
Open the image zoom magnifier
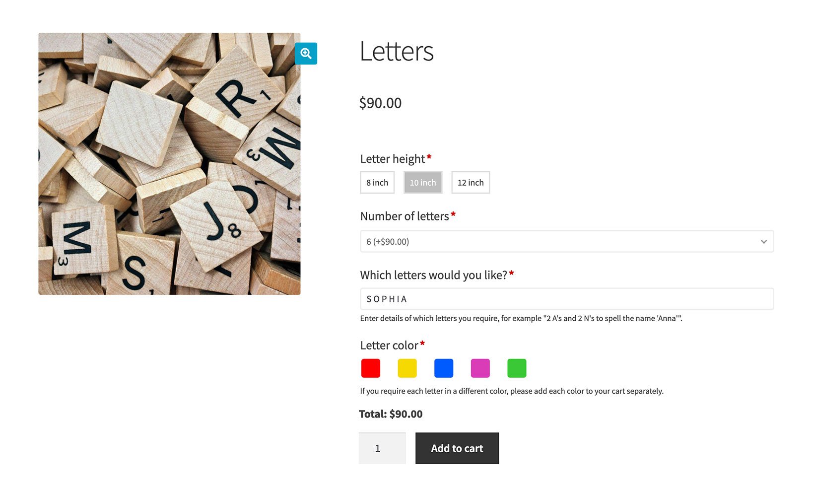306,53
